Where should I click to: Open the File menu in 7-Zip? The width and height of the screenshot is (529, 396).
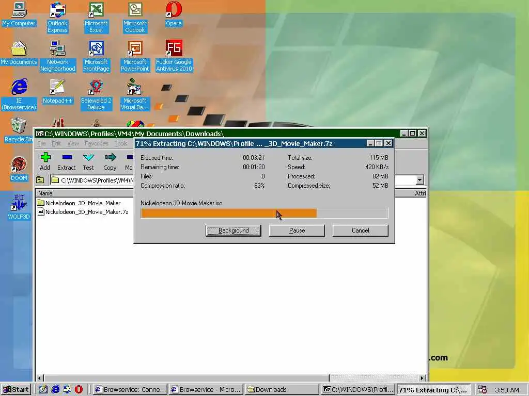[x=41, y=143]
